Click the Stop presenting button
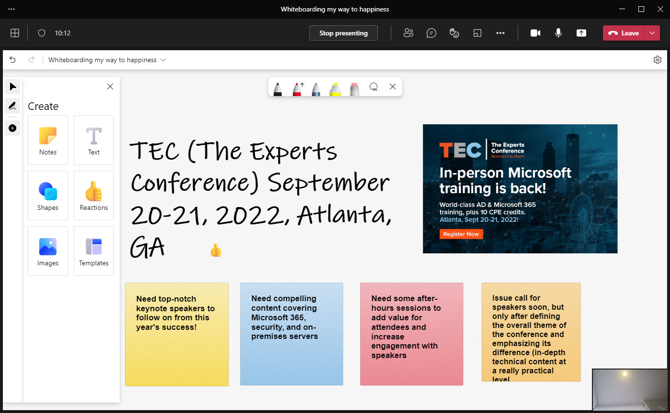 click(x=343, y=33)
